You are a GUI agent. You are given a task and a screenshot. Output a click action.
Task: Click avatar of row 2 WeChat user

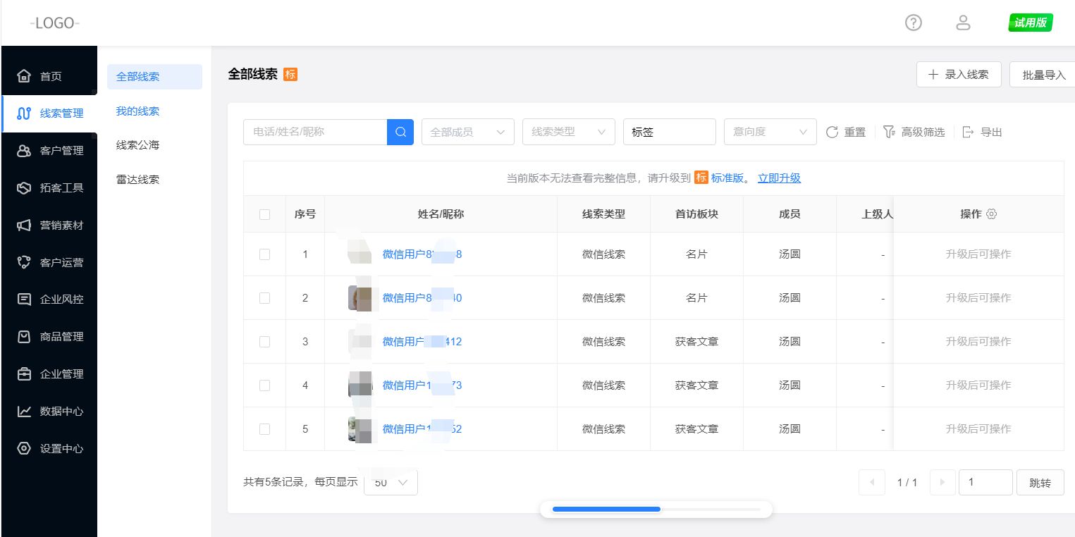coord(360,298)
